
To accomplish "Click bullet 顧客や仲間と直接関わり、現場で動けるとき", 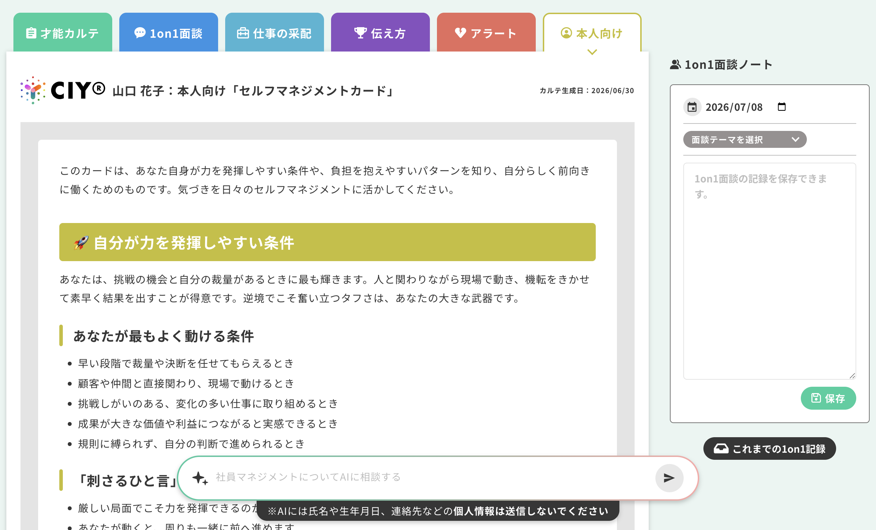I will (x=186, y=384).
